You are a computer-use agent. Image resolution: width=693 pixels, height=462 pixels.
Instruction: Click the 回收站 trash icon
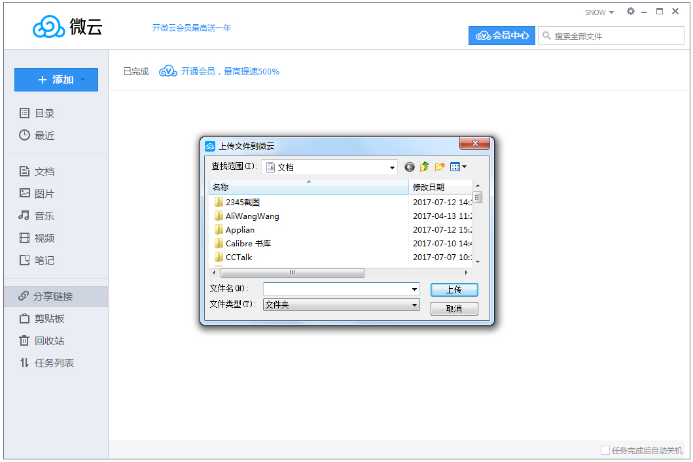point(25,340)
